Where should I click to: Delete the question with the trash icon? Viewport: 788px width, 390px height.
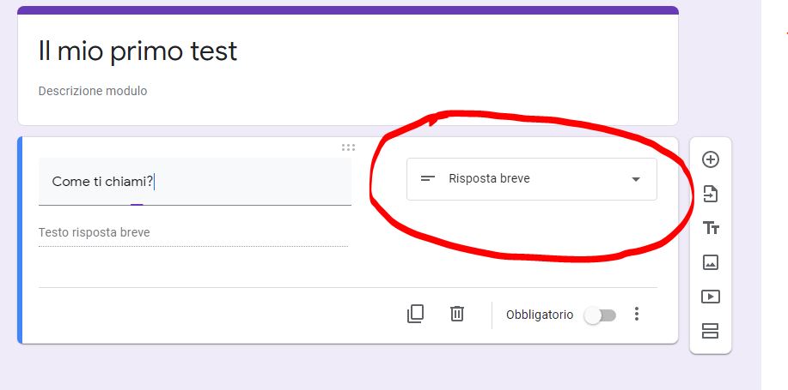pos(457,315)
